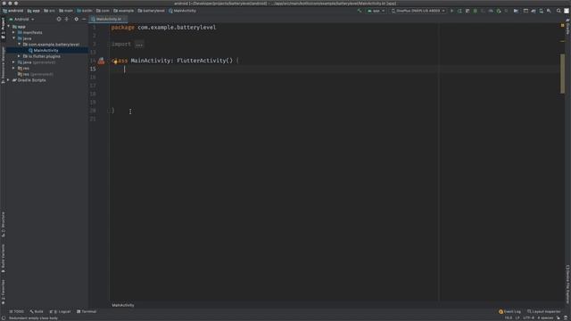Click the intention lightbulb on class line
Image resolution: width=571 pixels, height=321 pixels.
115,62
